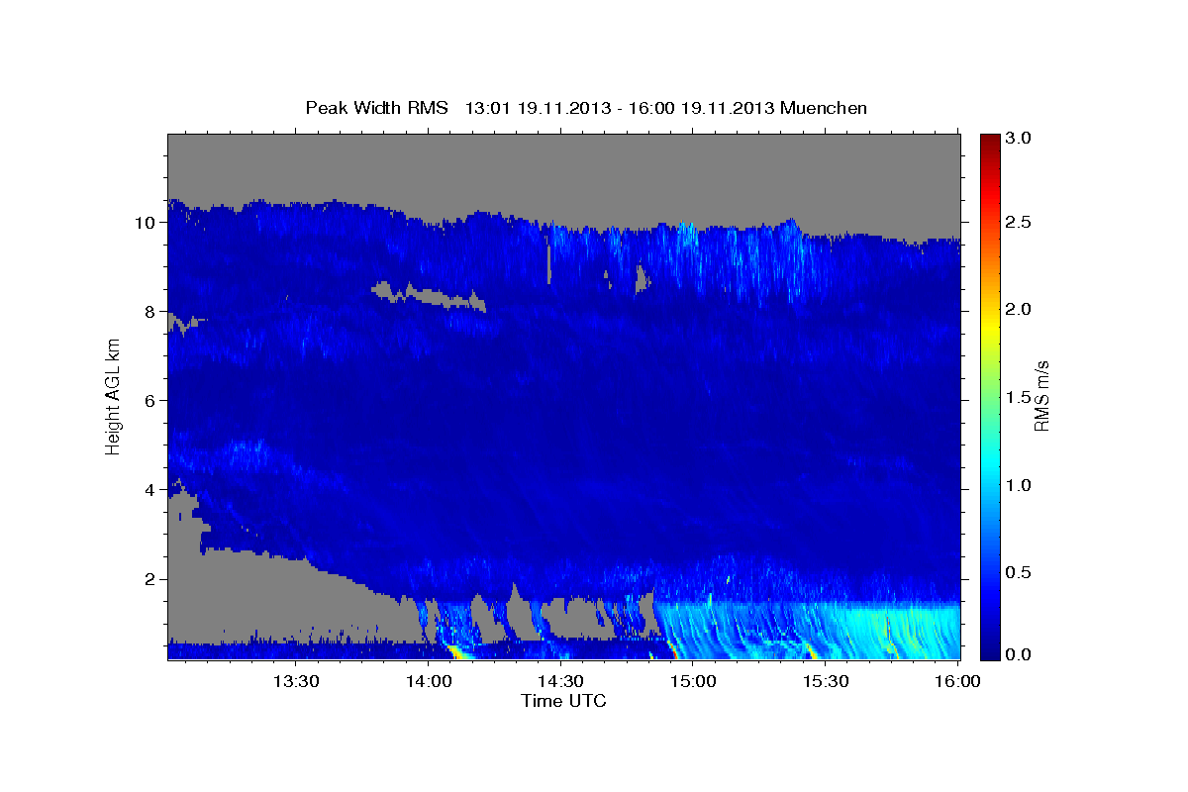Click the 15:30 time tick label
1188x792 pixels.
pos(826,681)
